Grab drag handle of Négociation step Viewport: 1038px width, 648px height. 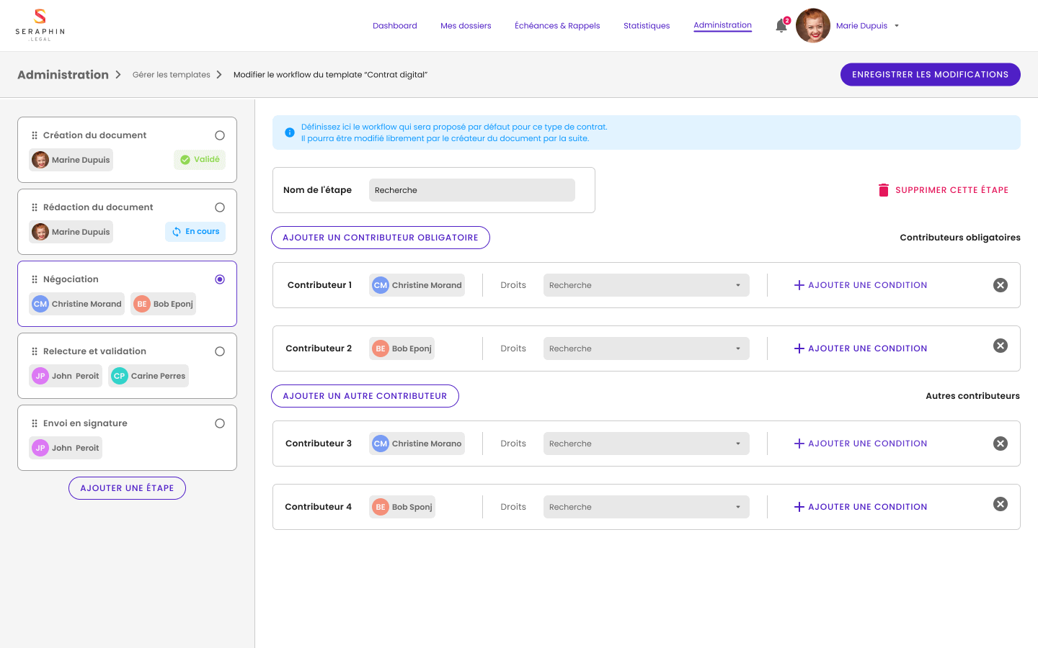pos(35,279)
